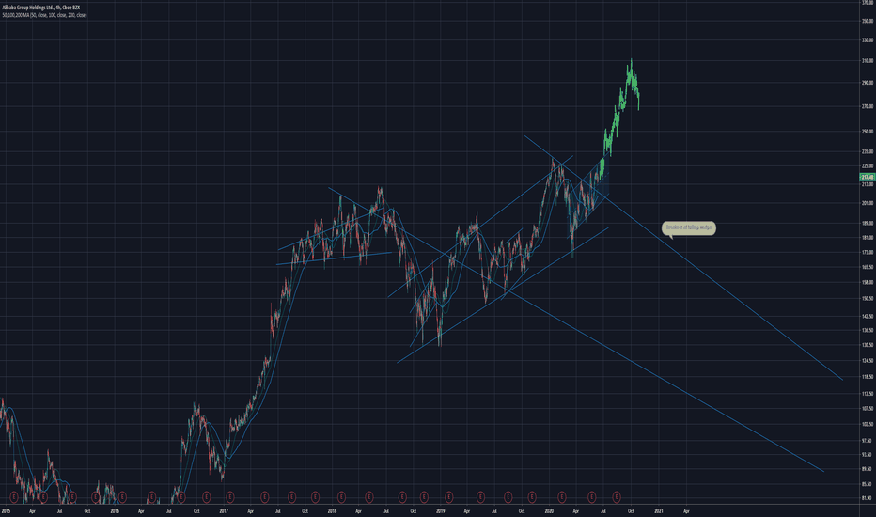Click the 310.00 price axis label
876x517 pixels.
pos(868,61)
